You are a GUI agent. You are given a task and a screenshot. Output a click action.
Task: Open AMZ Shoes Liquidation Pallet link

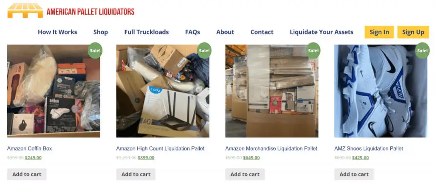369,148
